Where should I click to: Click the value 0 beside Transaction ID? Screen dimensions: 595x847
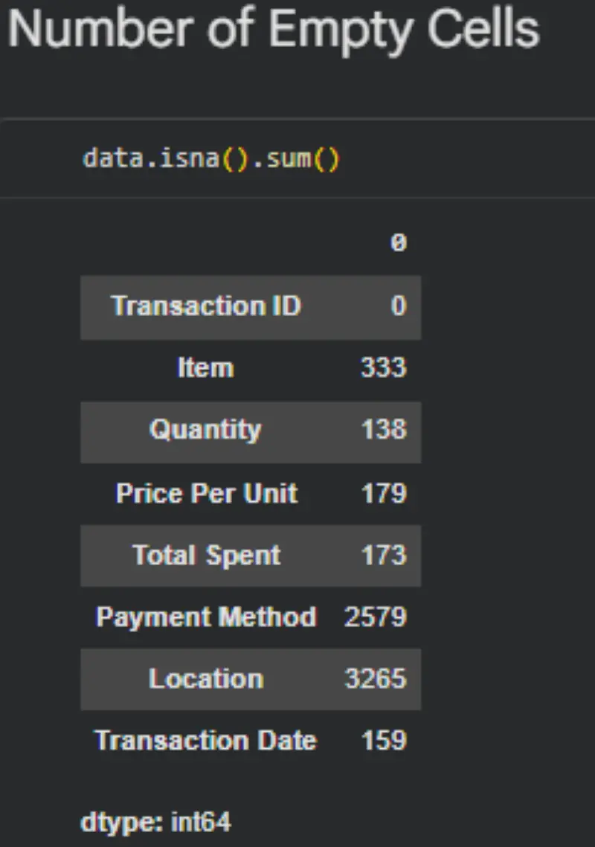(399, 306)
